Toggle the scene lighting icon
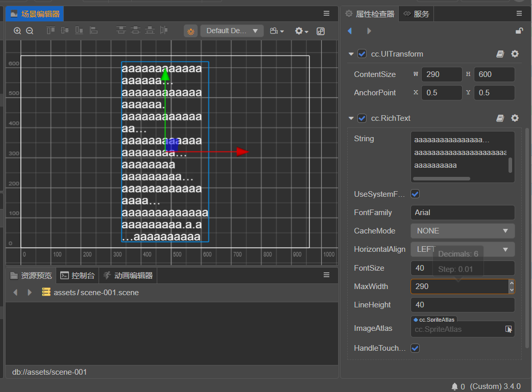 click(190, 31)
